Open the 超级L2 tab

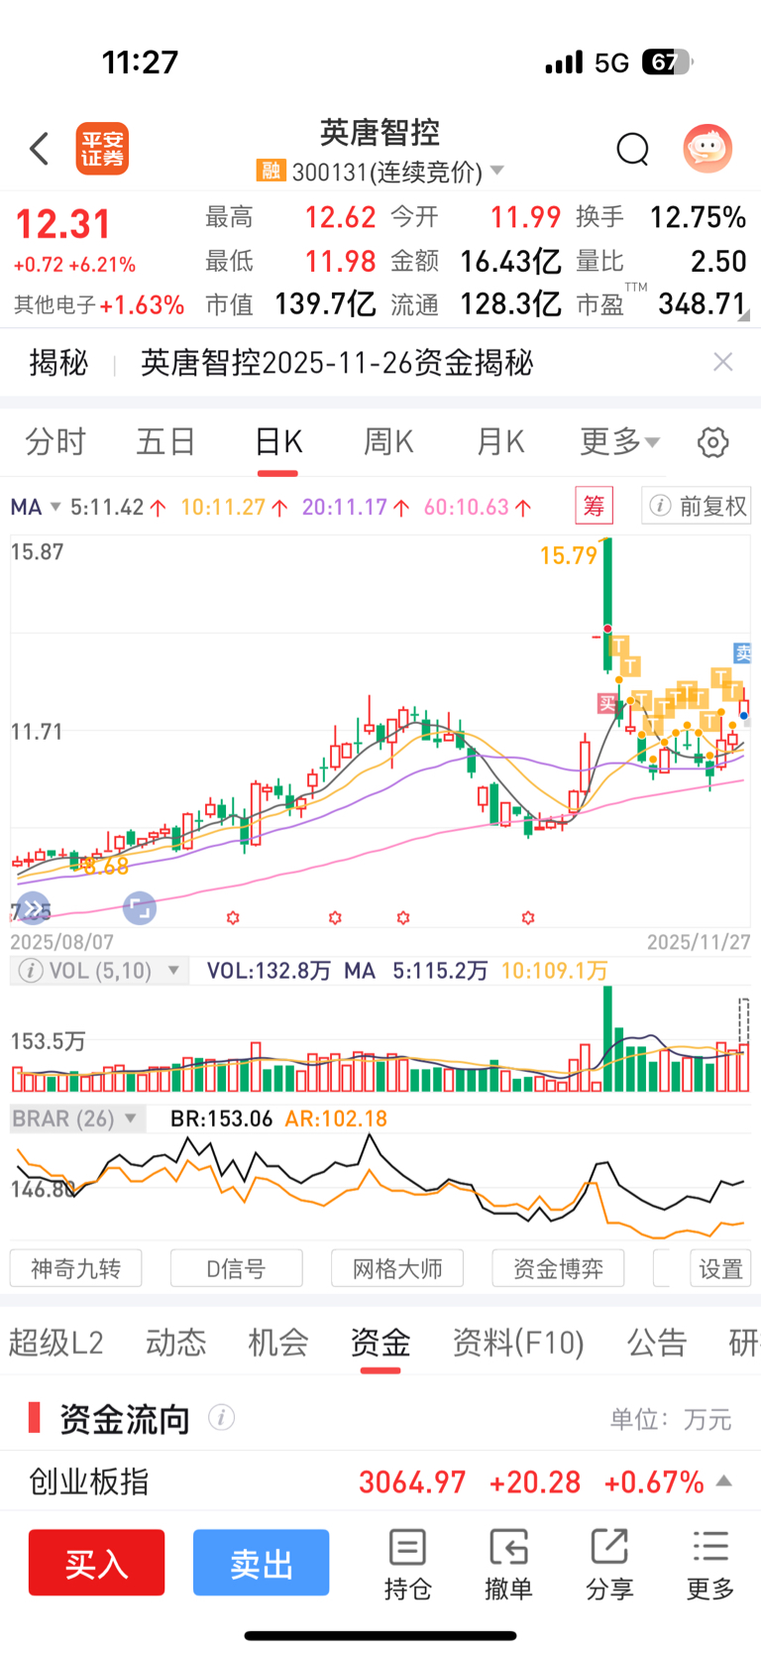pyautogui.click(x=55, y=1343)
